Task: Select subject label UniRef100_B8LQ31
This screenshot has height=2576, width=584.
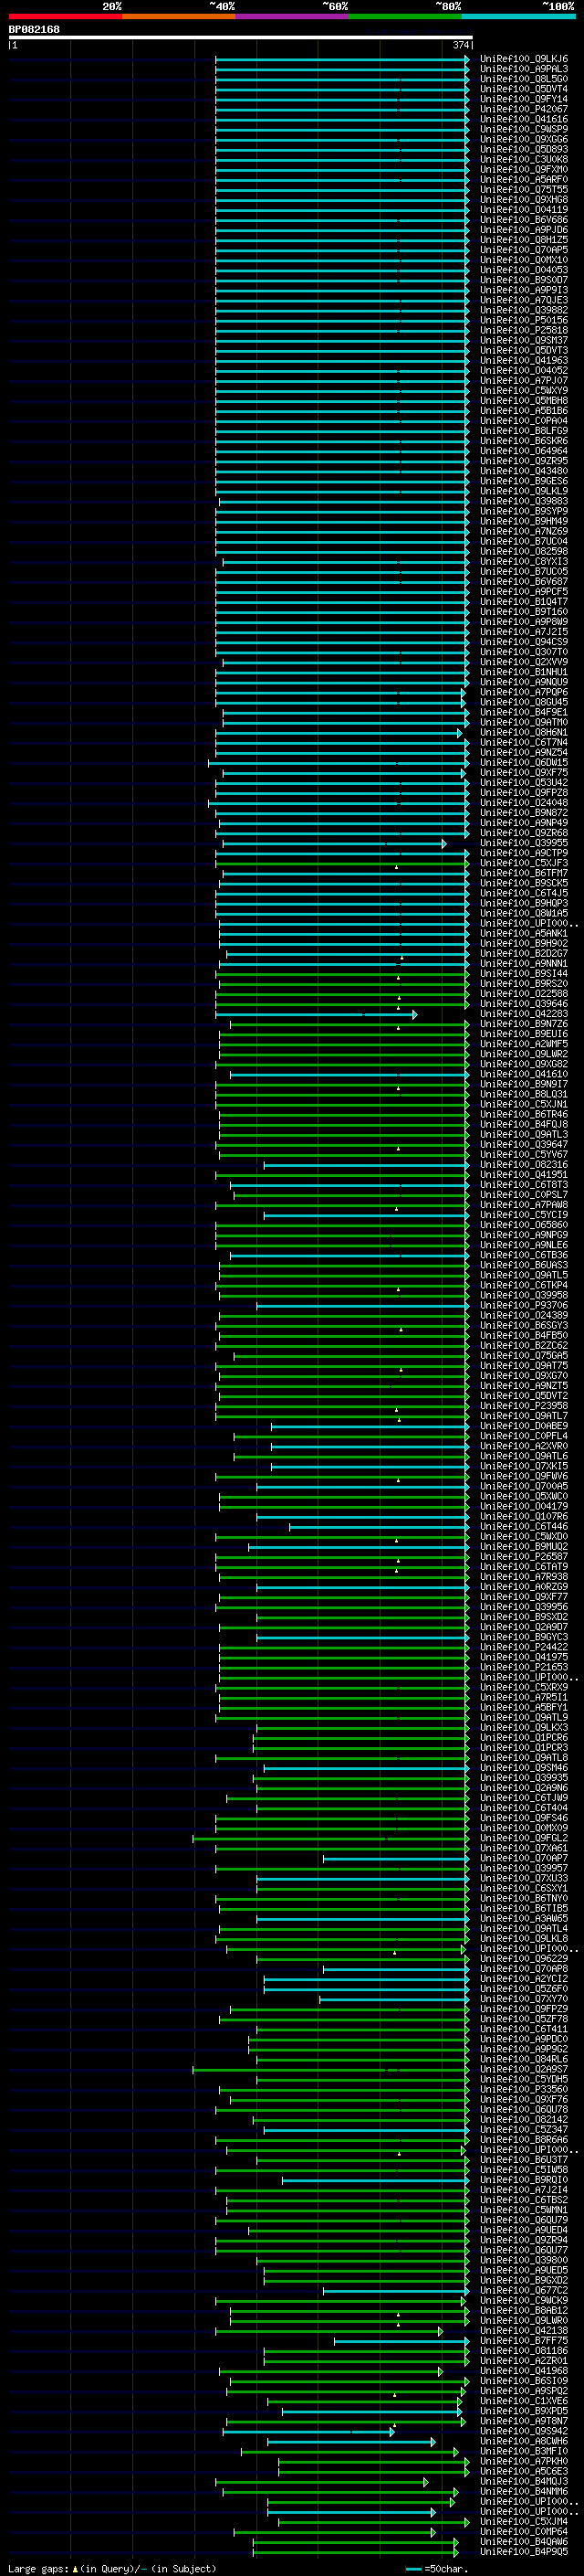Action: pyautogui.click(x=524, y=1094)
